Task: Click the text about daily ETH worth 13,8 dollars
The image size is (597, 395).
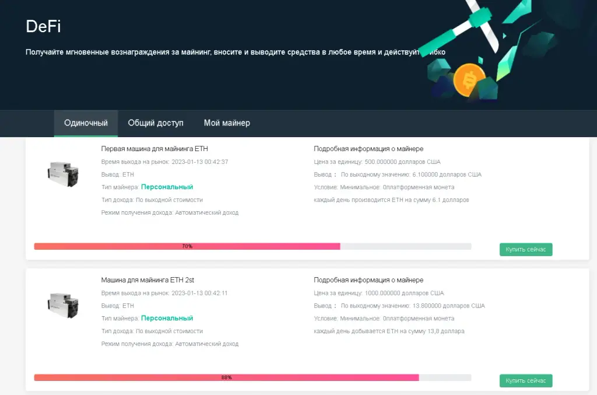Action: [x=389, y=331]
